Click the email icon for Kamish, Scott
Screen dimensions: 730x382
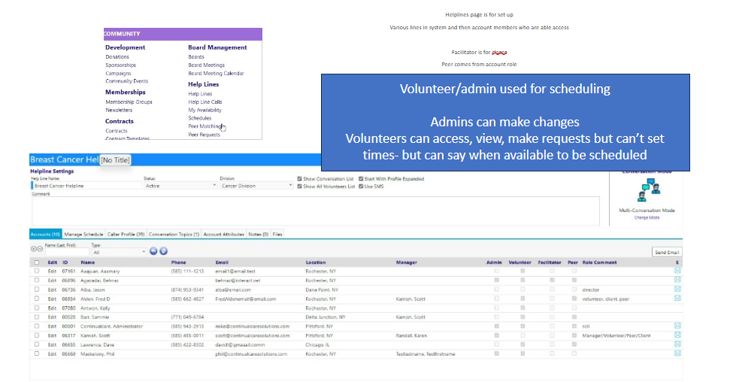tap(677, 335)
